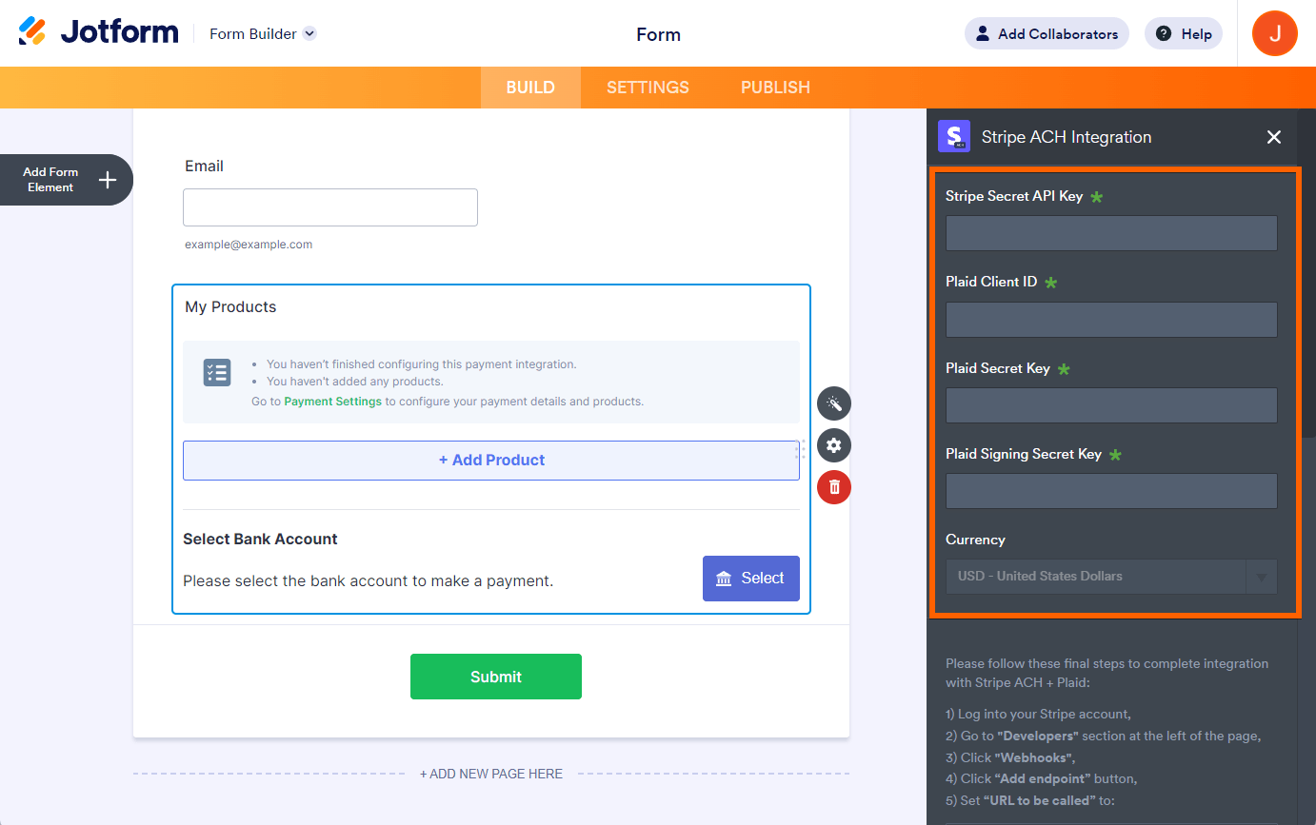Focus the Stripe Secret API Key field
The width and height of the screenshot is (1316, 825).
pos(1111,233)
